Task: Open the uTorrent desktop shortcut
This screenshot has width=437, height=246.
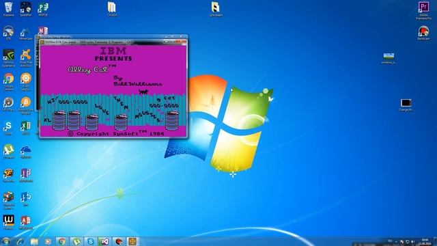Action: [x=8, y=151]
